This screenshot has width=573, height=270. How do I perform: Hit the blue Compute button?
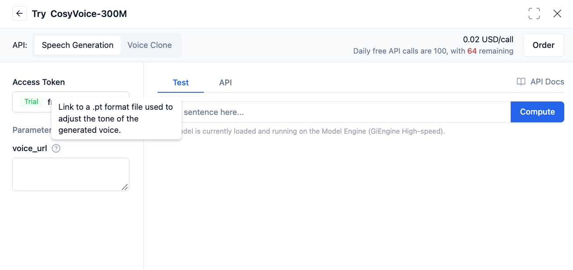[537, 112]
